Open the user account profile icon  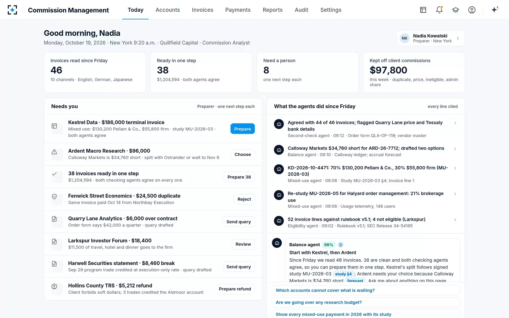click(472, 10)
